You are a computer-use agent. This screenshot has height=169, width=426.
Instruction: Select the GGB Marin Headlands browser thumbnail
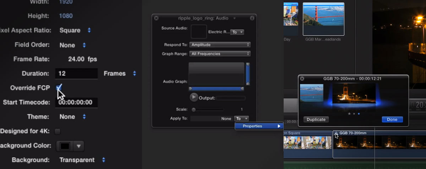(323, 19)
